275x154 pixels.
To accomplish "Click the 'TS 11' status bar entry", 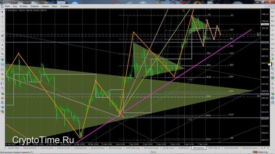I will coord(153,152).
